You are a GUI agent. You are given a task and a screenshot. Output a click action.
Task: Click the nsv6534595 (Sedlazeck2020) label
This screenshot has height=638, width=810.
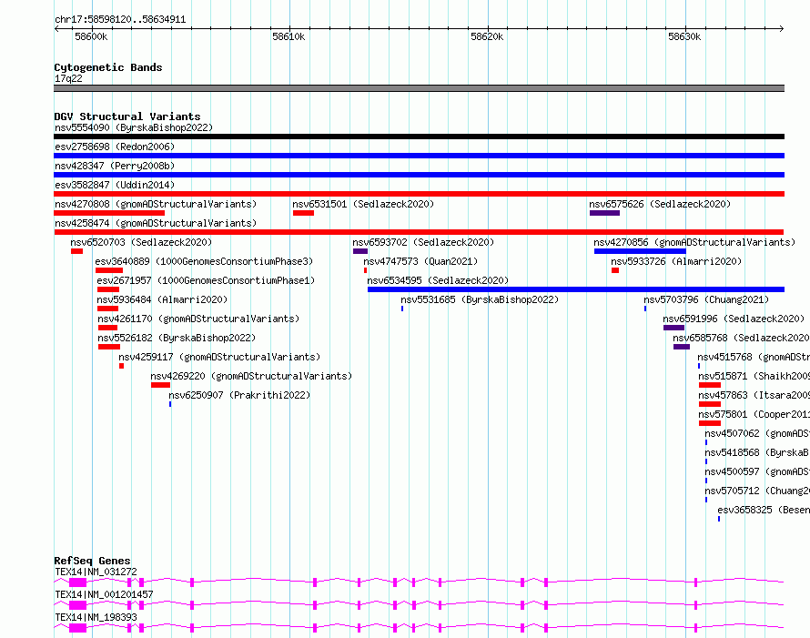pyautogui.click(x=438, y=280)
